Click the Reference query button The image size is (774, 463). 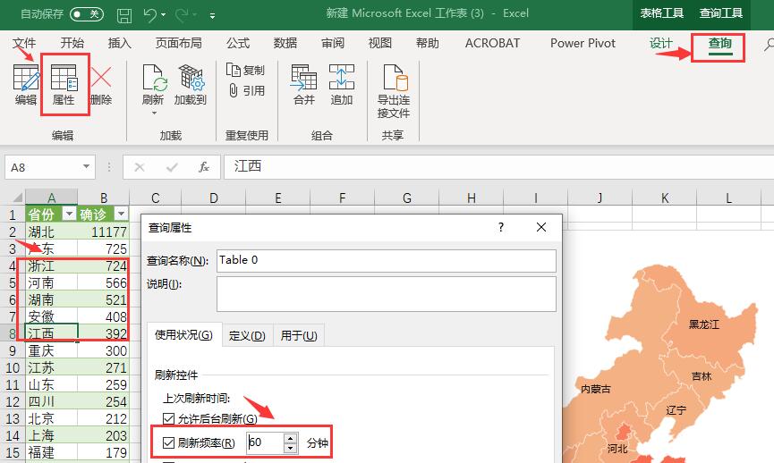point(246,90)
